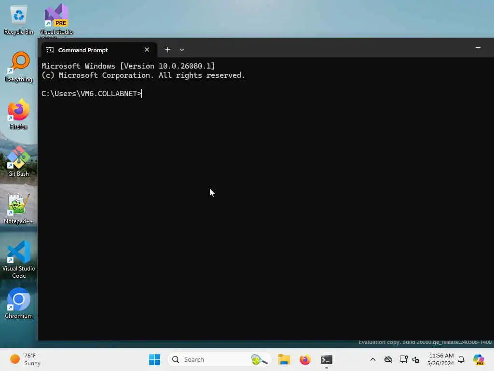Open Copilot preview in the taskbar
Image resolution: width=494 pixels, height=371 pixels.
[479, 359]
